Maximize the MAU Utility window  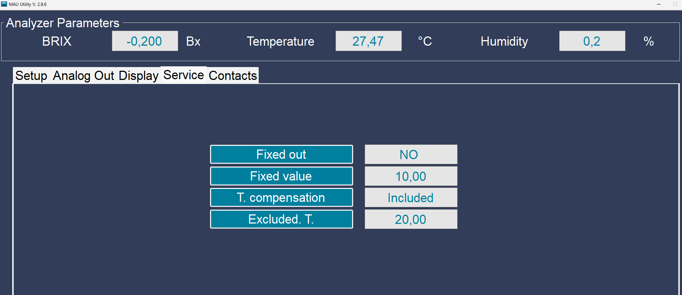[675, 4]
